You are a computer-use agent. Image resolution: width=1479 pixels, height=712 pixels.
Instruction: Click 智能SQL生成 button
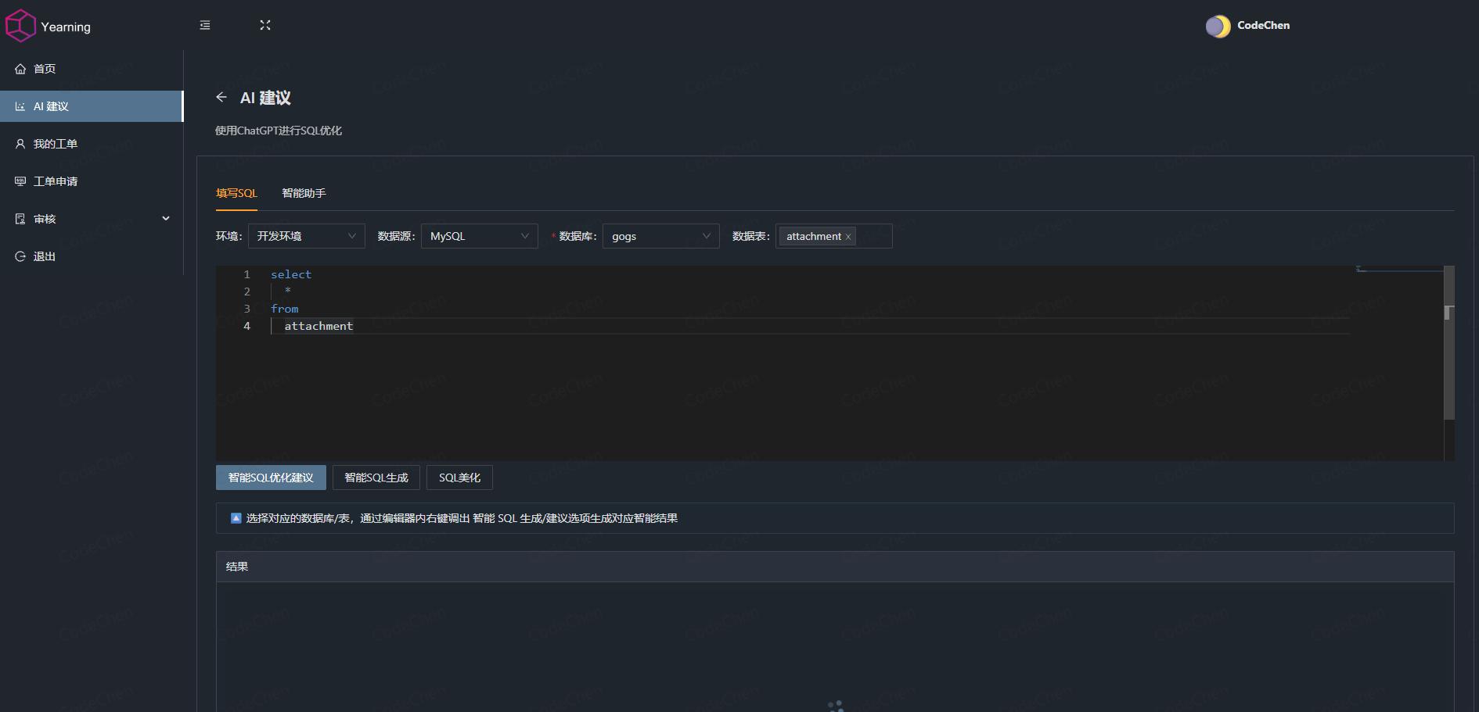(x=376, y=478)
